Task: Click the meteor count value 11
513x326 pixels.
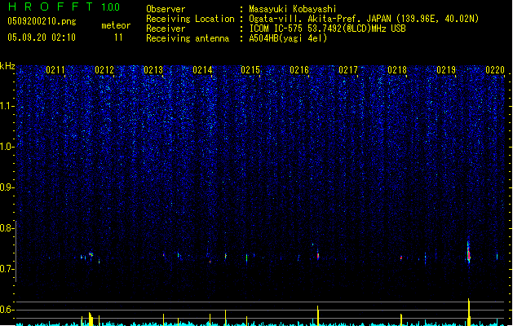Action: 118,37
